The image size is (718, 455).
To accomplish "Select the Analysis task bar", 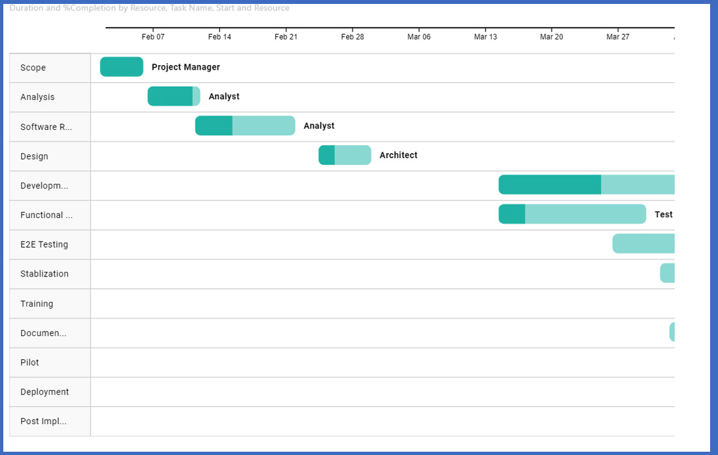I will point(173,97).
